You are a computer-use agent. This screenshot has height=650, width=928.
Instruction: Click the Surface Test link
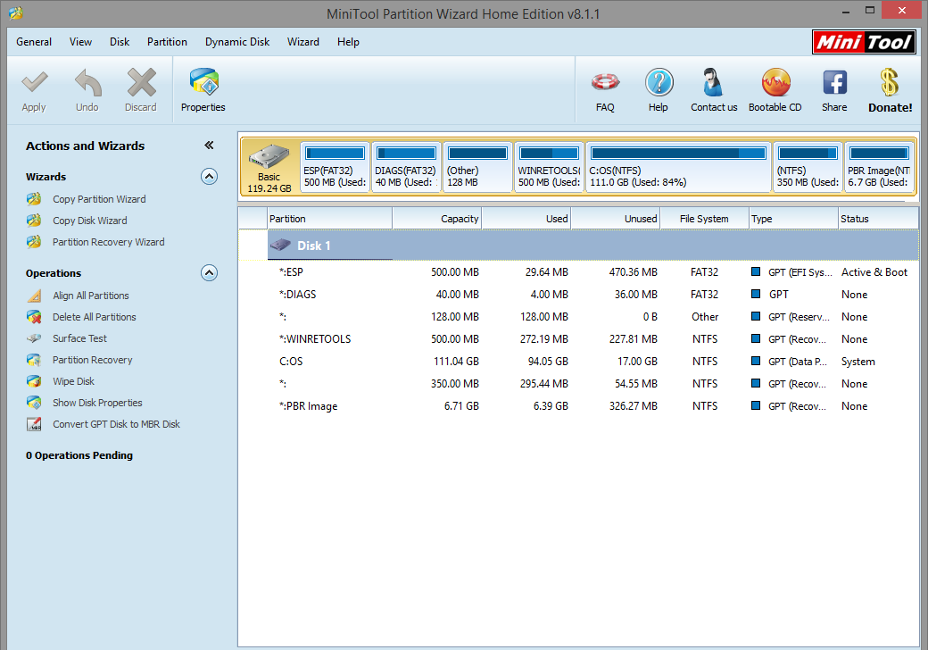click(x=80, y=338)
